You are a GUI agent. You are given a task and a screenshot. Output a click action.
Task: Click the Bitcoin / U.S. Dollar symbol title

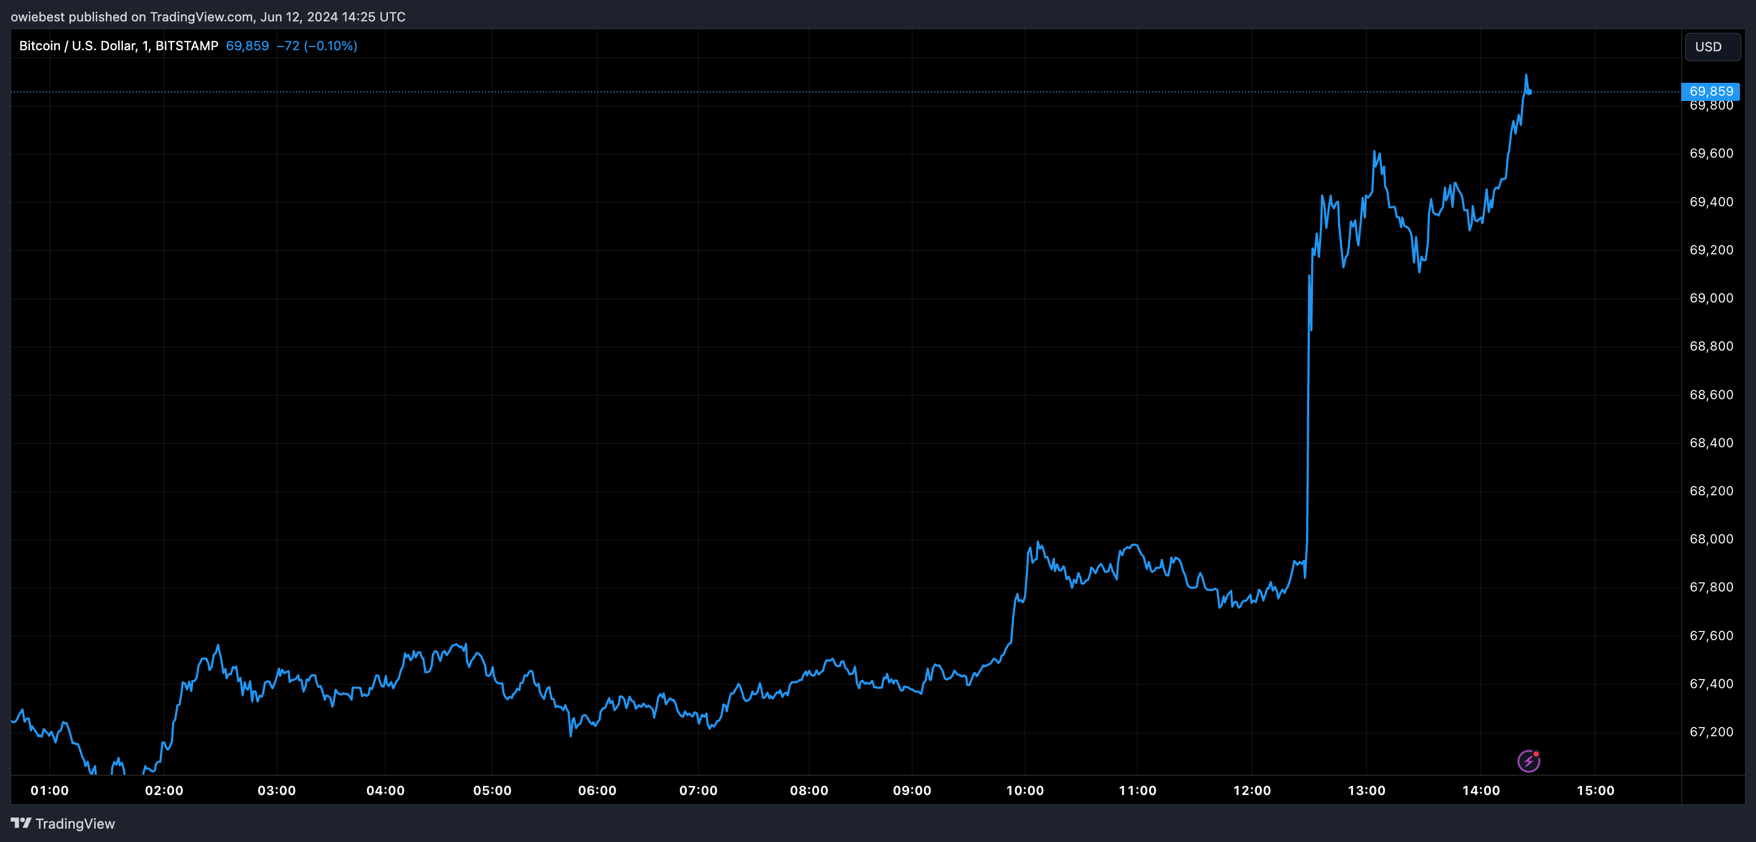pos(119,45)
